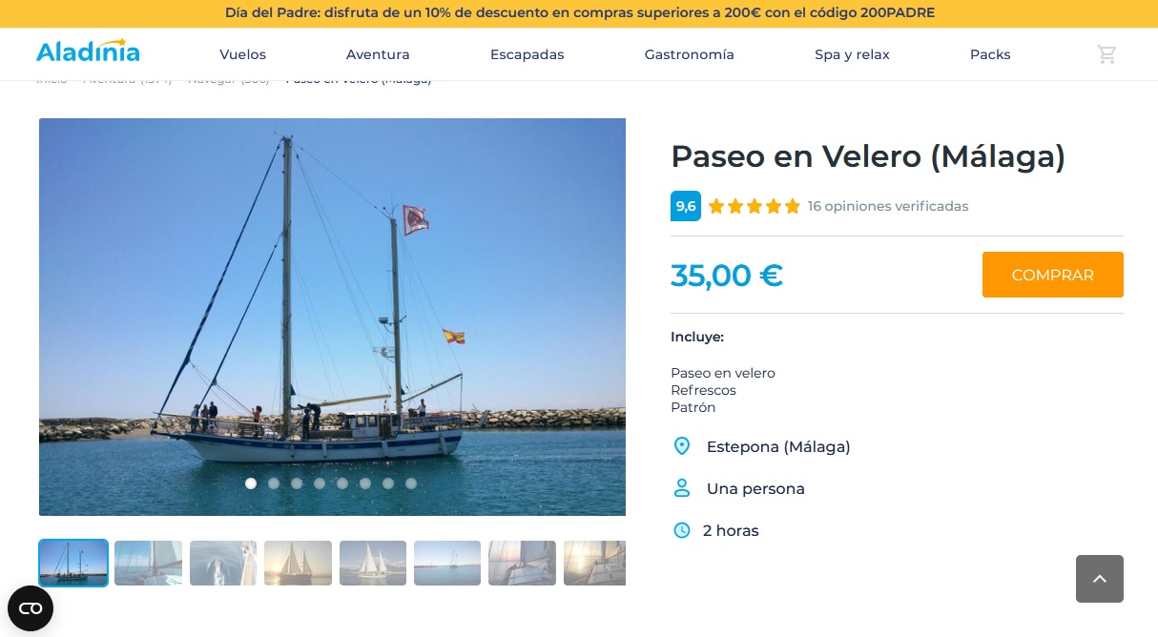Click the 9,6 rating badge
This screenshot has height=637, width=1158.
pyautogui.click(x=686, y=206)
